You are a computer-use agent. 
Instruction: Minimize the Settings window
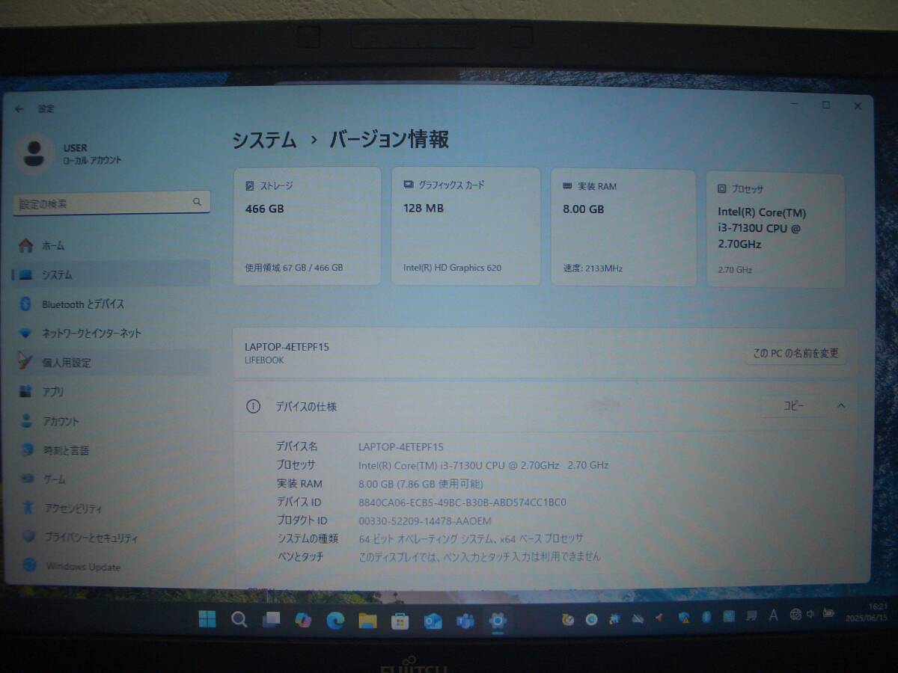click(x=794, y=105)
